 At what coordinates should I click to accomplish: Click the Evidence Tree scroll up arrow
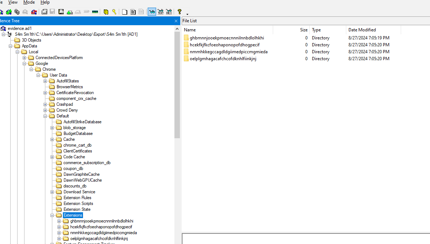177,29
